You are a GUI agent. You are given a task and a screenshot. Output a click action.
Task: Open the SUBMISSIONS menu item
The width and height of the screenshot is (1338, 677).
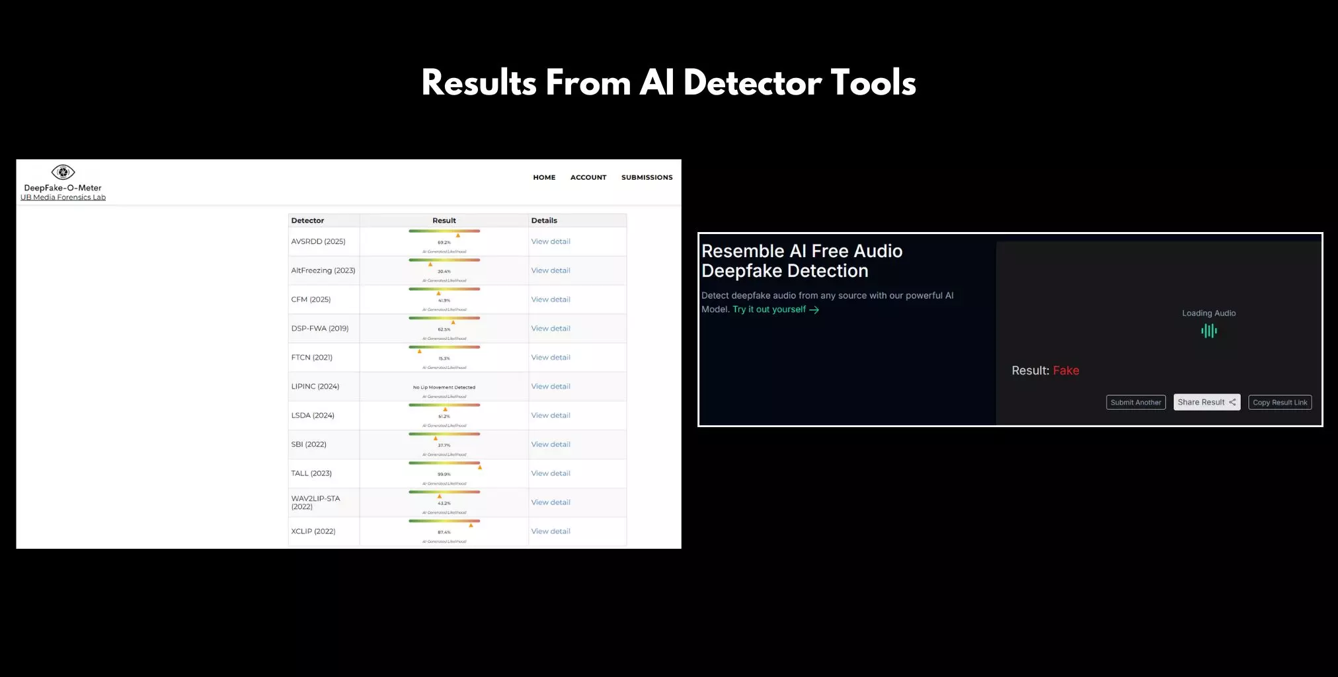click(647, 177)
